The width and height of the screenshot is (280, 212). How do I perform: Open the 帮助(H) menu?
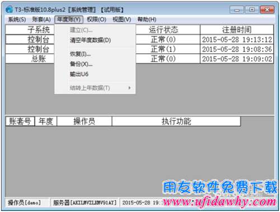click(x=147, y=20)
